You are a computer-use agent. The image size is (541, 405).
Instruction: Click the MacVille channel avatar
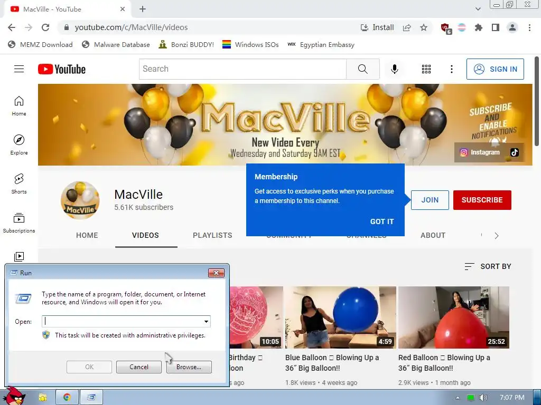tap(80, 200)
